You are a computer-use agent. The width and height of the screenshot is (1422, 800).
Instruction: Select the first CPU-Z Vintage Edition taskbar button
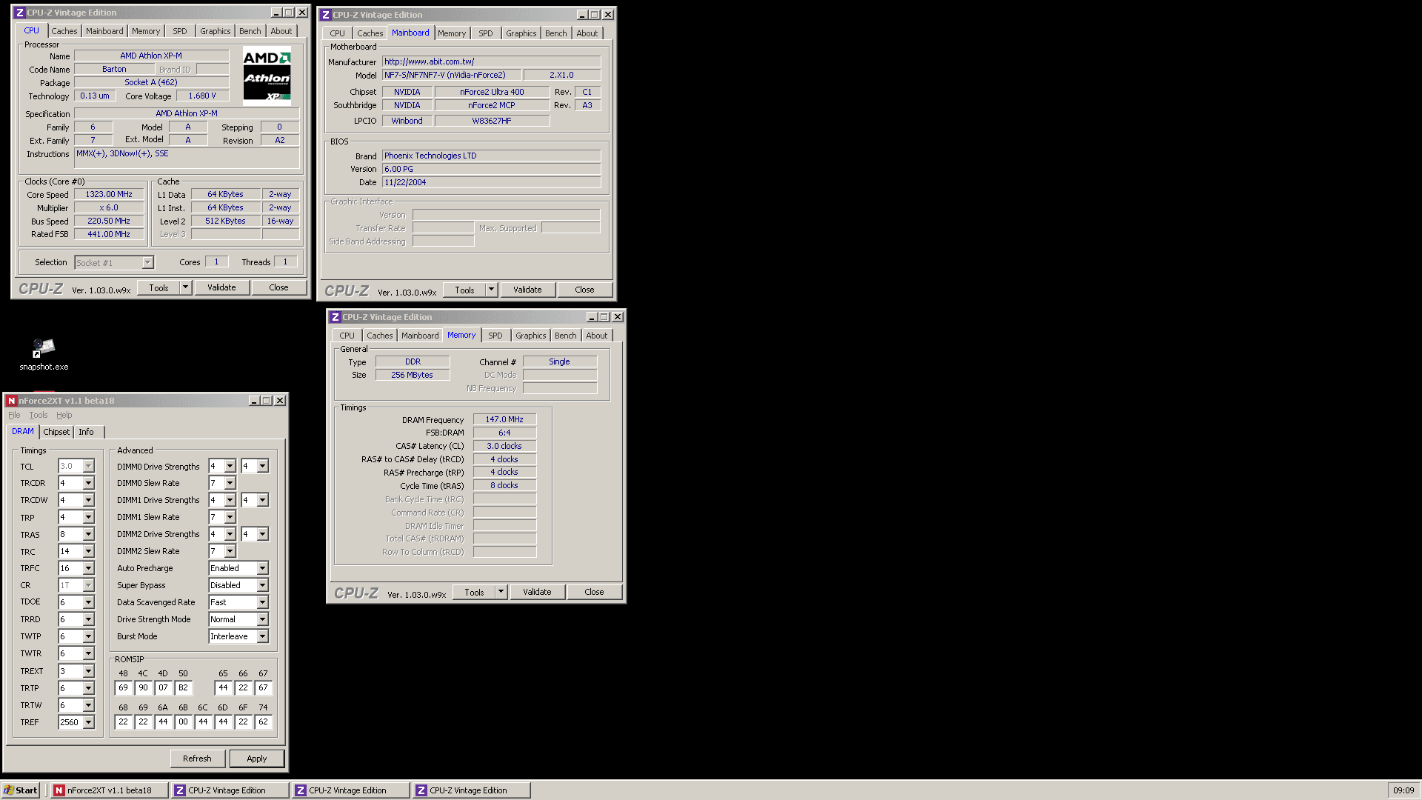point(230,790)
